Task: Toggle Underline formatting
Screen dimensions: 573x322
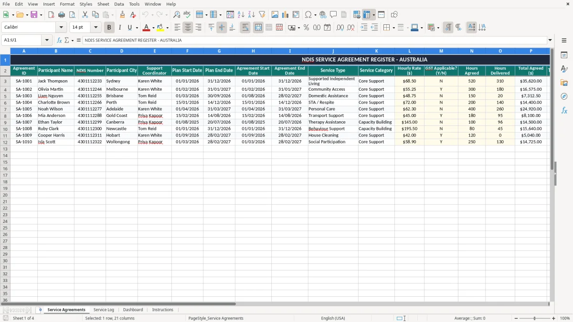Action: pyautogui.click(x=130, y=28)
